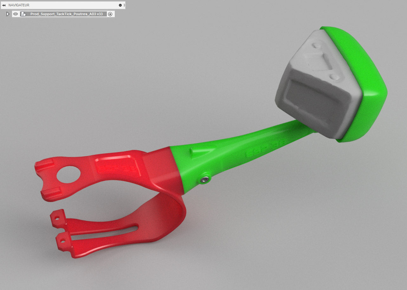Toggle visibility eye of Prod_Support_TackTick_Poutres_AD3
The image size is (407, 290).
tap(16, 14)
